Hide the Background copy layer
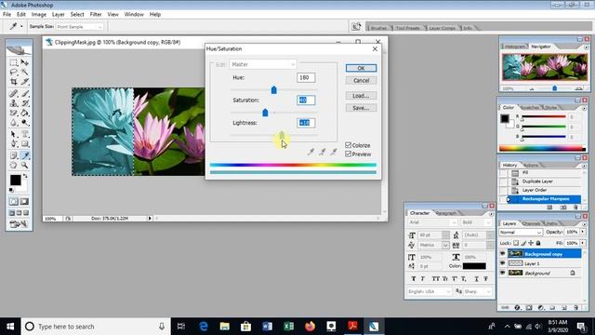The width and height of the screenshot is (595, 335). pos(502,254)
